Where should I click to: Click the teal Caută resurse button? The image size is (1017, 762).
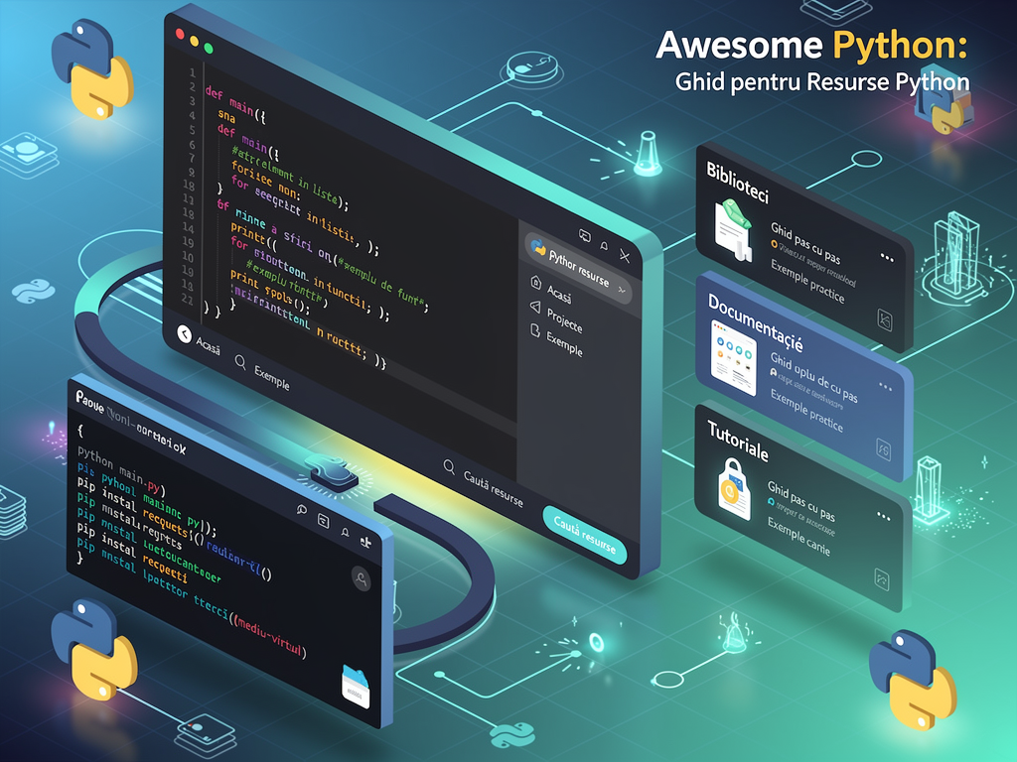(584, 535)
